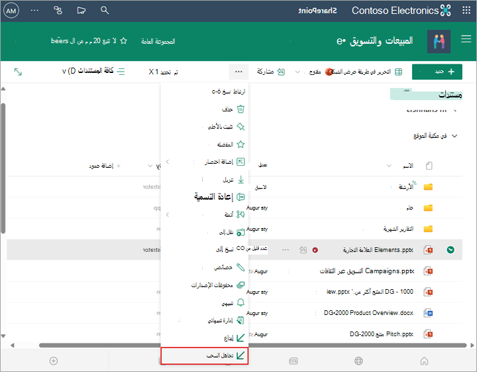Click the Contoso Electronics logo icon
The image size is (477, 372).
(x=446, y=11)
